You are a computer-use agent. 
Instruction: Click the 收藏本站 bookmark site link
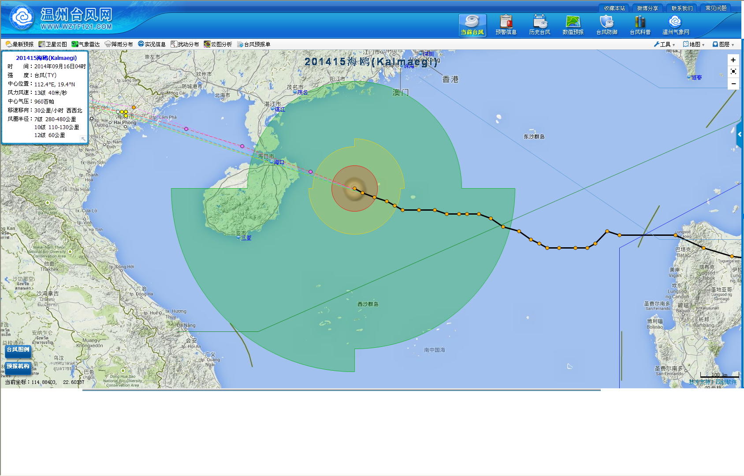pos(614,8)
